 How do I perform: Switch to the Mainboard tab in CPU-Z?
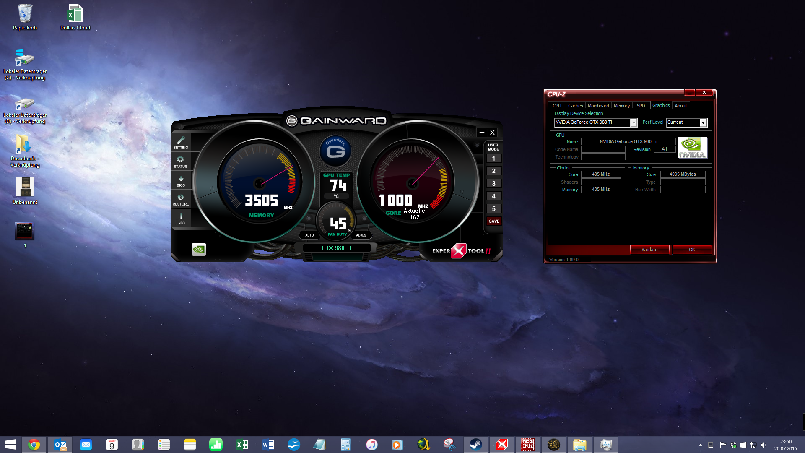pos(598,106)
